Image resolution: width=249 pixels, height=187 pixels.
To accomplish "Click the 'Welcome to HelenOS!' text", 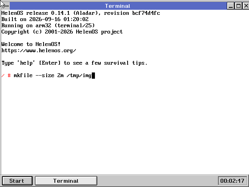I will pyautogui.click(x=31, y=44).
